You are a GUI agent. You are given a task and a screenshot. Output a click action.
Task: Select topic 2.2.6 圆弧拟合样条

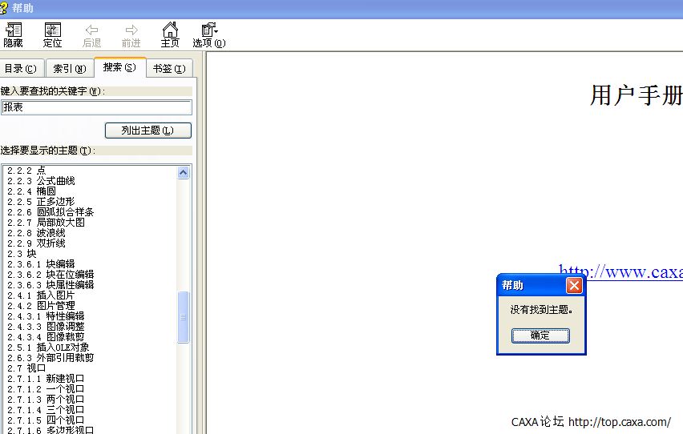tap(51, 212)
